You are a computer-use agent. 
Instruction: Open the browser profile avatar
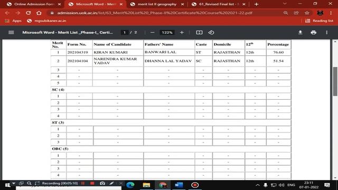click(x=320, y=13)
